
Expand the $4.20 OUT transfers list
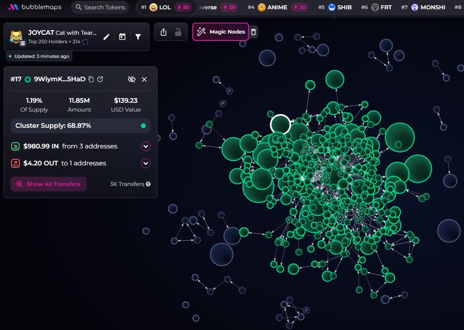click(x=145, y=163)
